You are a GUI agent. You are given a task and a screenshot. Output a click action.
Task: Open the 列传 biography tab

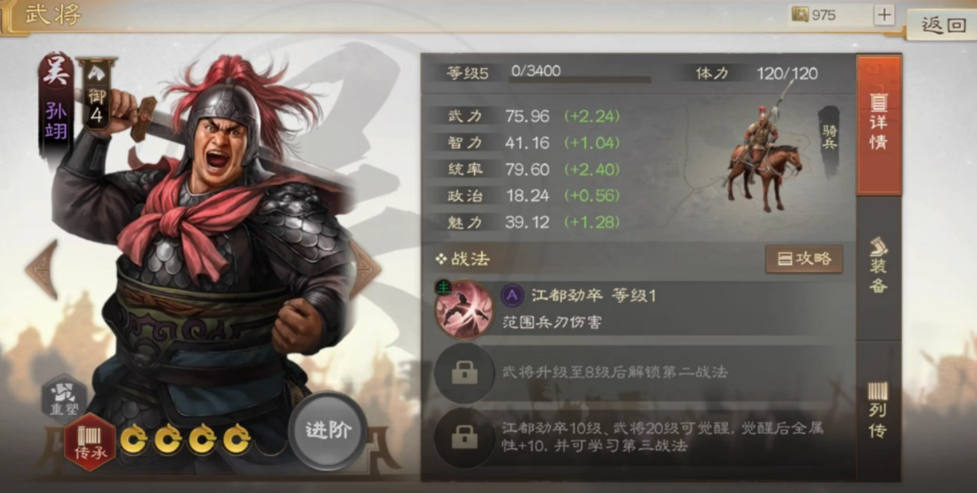tap(879, 411)
